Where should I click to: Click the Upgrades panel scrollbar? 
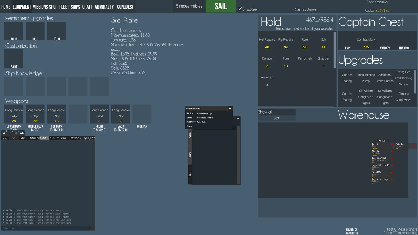coord(415,82)
